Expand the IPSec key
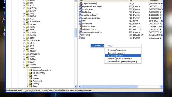Viewport: 172px width, 97px height. coord(24,48)
